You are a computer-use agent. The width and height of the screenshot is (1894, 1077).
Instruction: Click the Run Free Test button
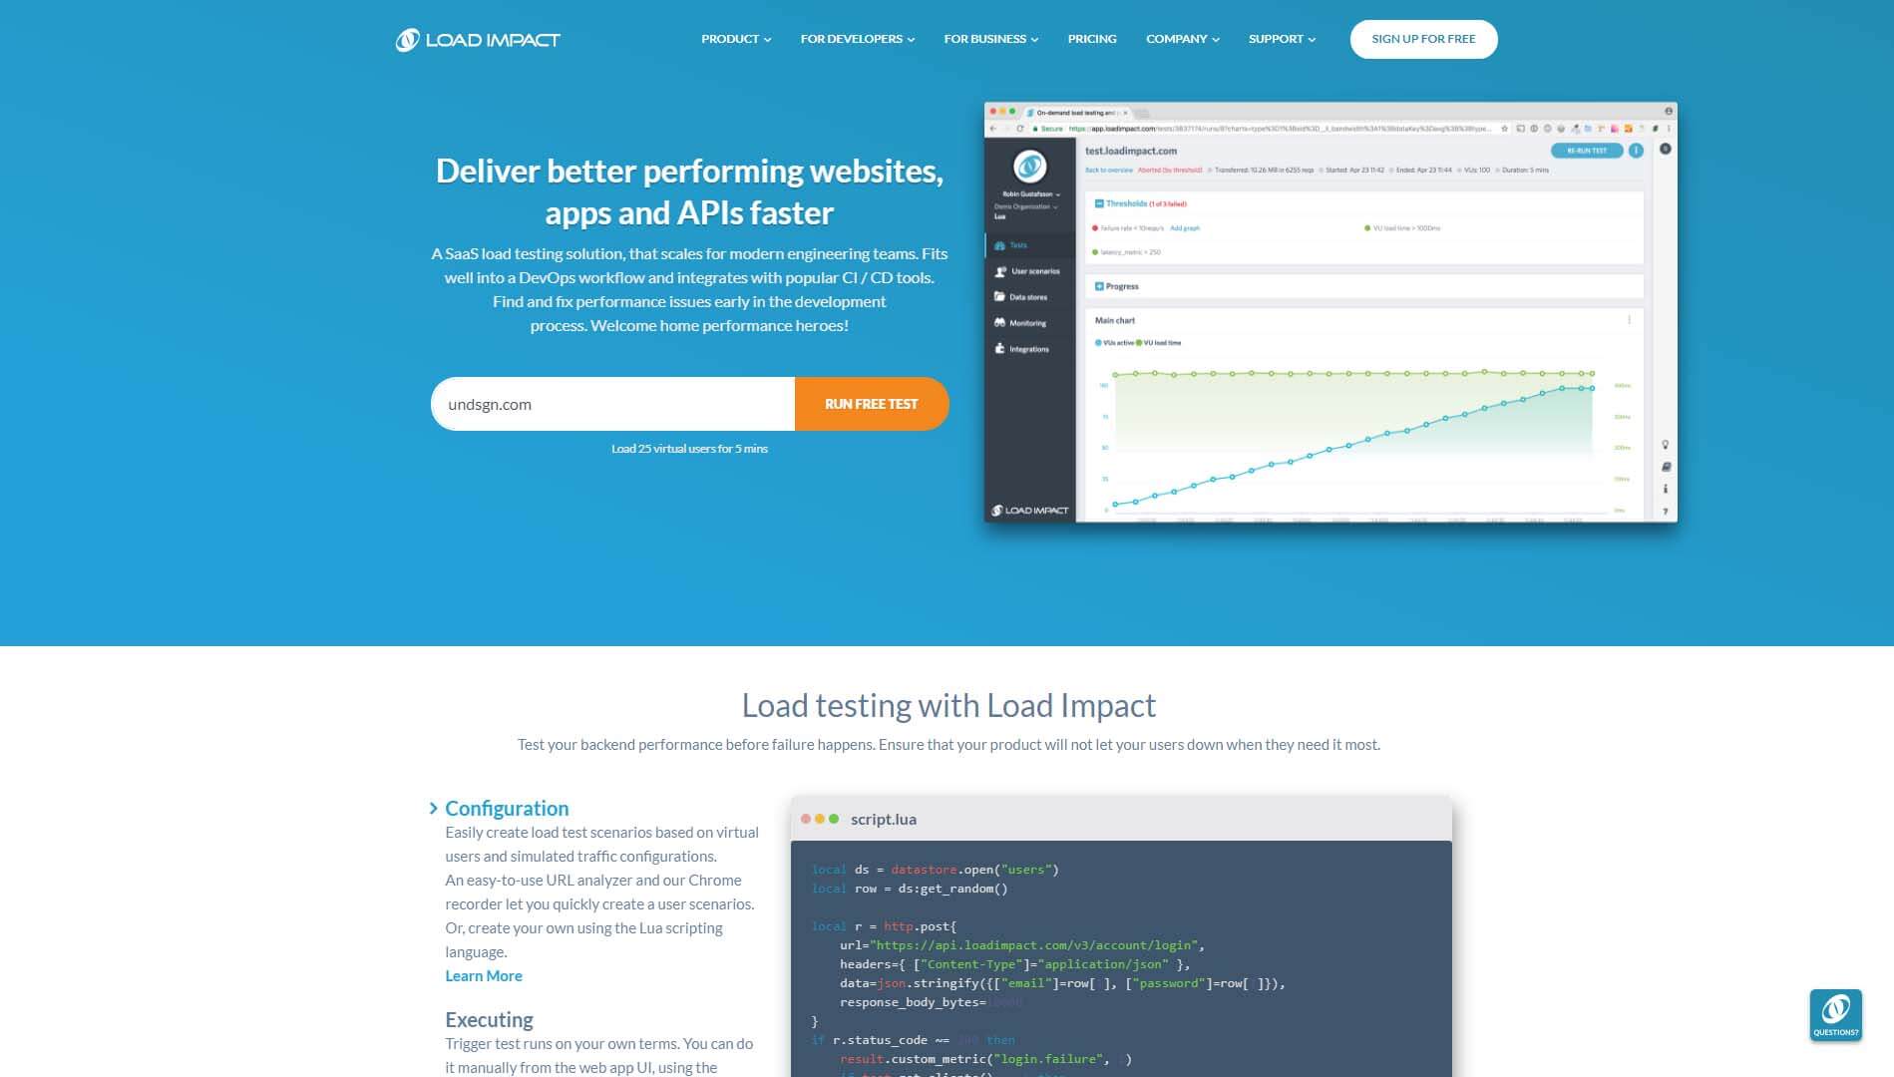point(872,404)
